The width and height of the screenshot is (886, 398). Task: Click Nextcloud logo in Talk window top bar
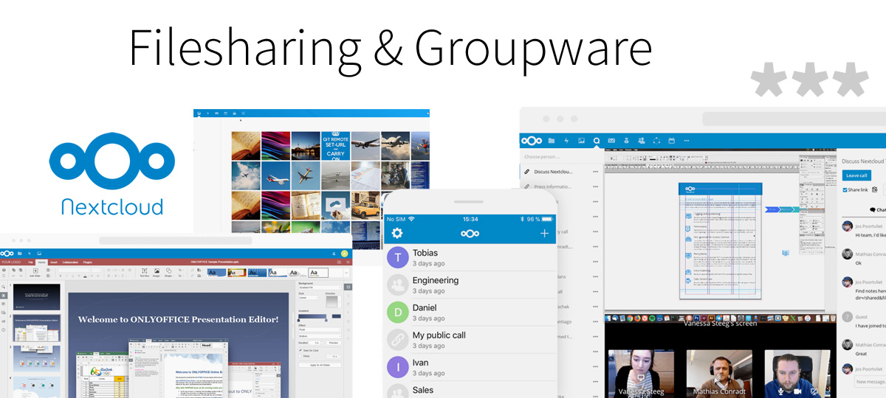(x=532, y=140)
